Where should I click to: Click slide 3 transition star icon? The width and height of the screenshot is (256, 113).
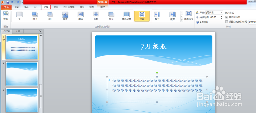click(3, 40)
